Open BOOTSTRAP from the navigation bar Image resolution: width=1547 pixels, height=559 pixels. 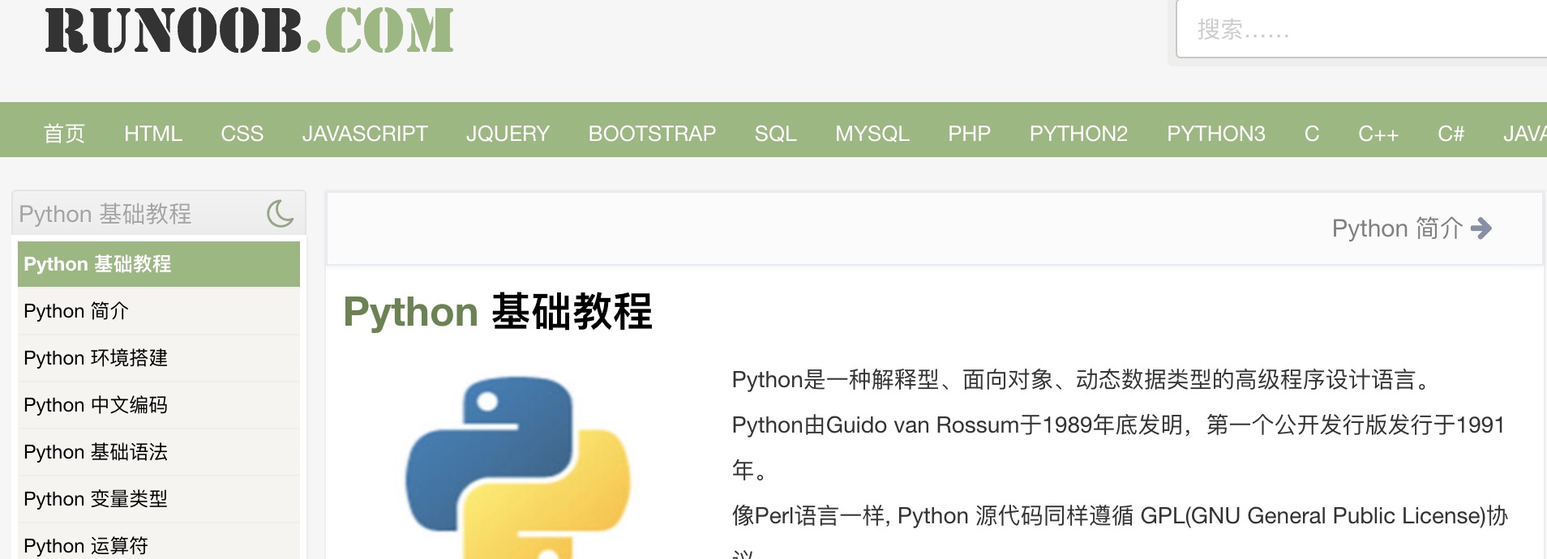pyautogui.click(x=652, y=134)
